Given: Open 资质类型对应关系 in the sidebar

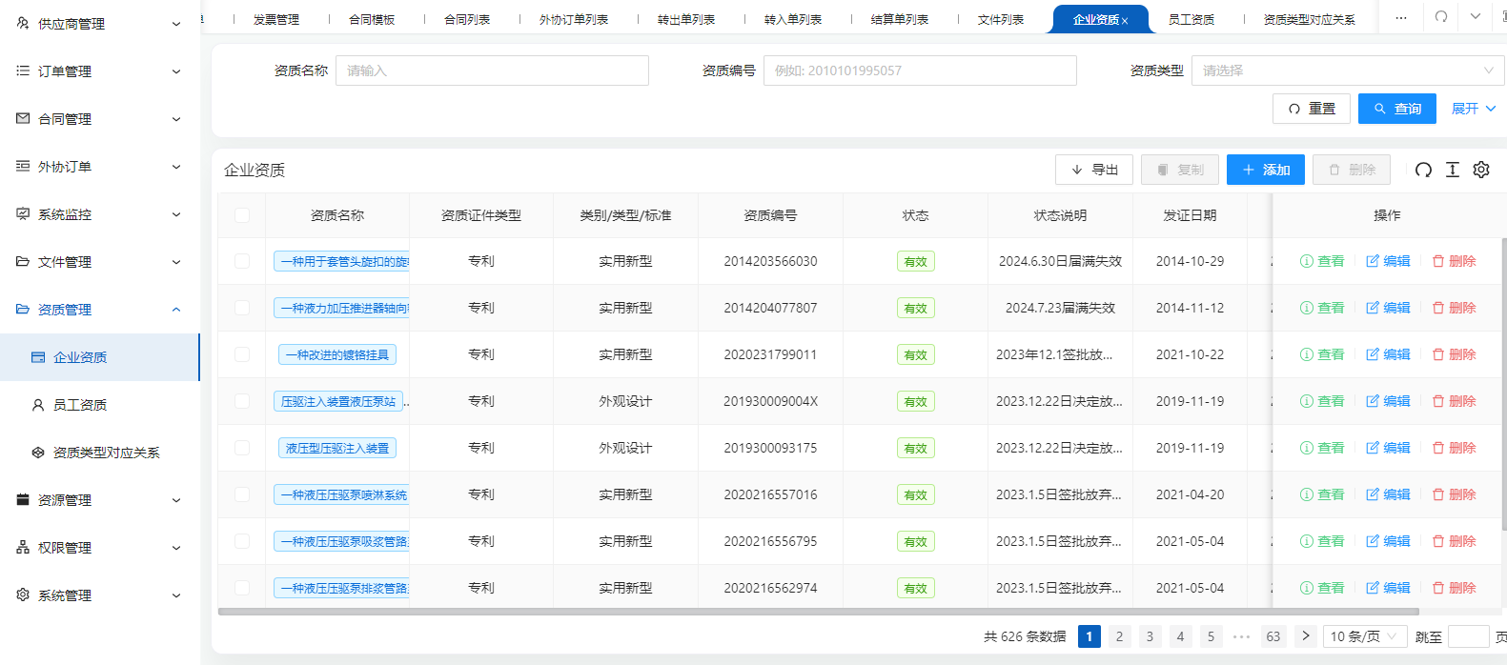Looking at the screenshot, I should point(106,453).
